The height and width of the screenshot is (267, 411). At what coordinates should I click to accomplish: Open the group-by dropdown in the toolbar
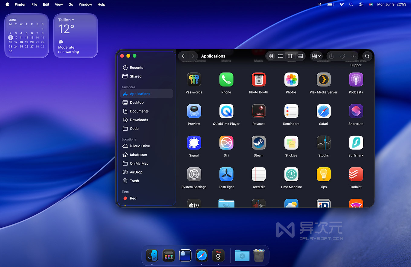pos(315,56)
